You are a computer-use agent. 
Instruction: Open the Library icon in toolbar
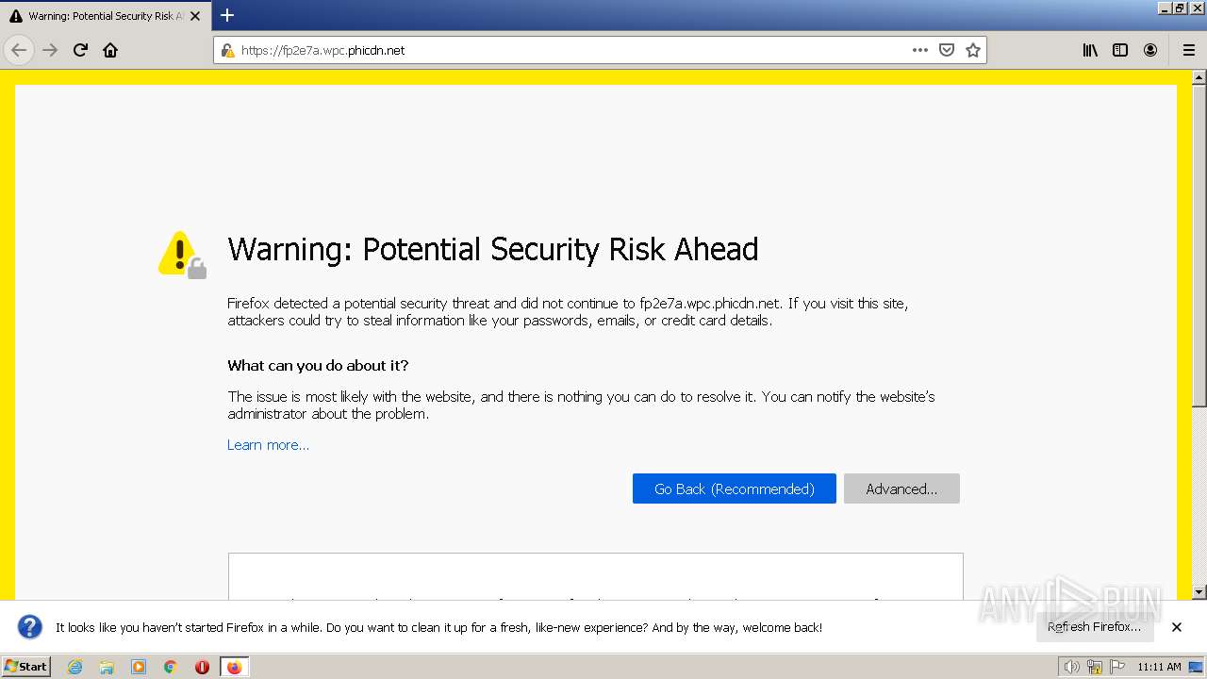1090,50
